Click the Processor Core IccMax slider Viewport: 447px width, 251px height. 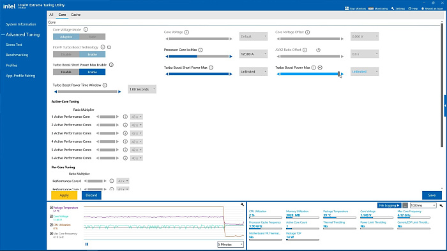coord(199,56)
